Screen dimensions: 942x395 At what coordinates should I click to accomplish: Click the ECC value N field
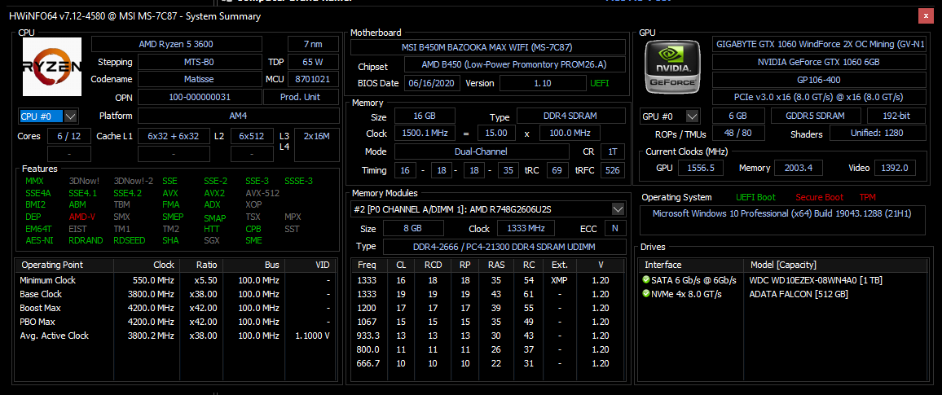click(x=614, y=228)
